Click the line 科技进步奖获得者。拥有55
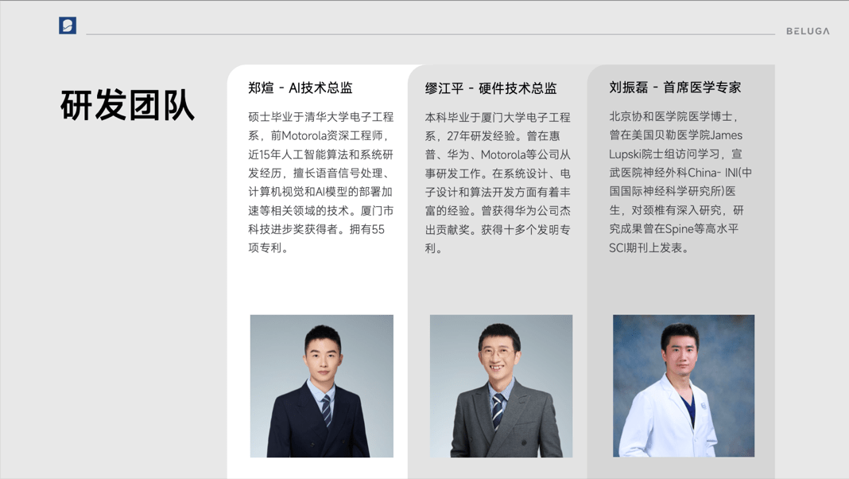849x479 pixels. [x=316, y=229]
